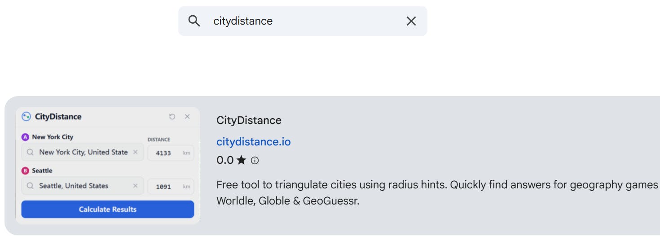This screenshot has height=247, width=660.
Task: Click the rating info icon
Action: 255,160
